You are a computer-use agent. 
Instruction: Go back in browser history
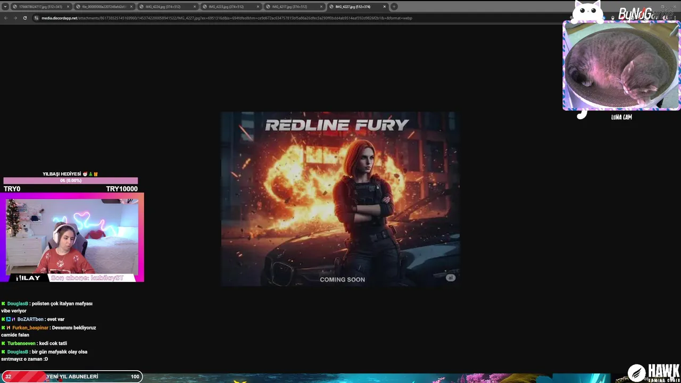(6, 18)
